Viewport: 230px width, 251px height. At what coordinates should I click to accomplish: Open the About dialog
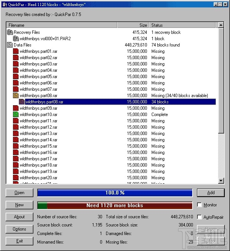pos(20,217)
